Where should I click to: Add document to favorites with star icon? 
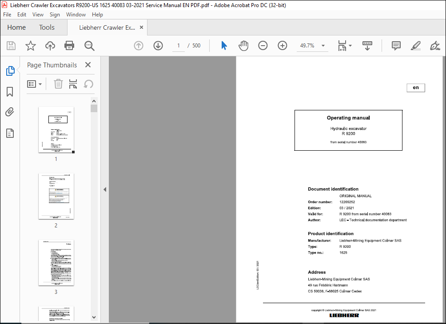[x=31, y=46]
